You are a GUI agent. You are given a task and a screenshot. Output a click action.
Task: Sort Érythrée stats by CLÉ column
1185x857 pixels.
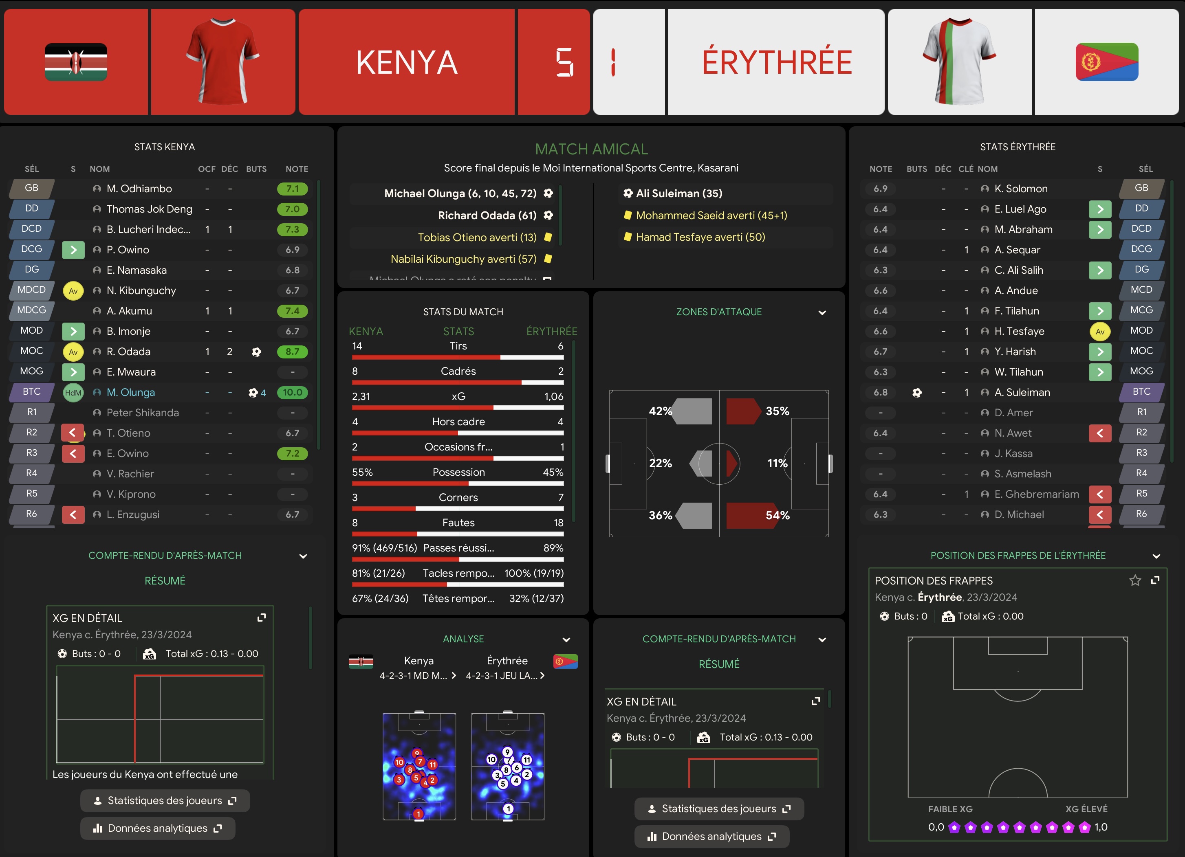[x=965, y=169]
